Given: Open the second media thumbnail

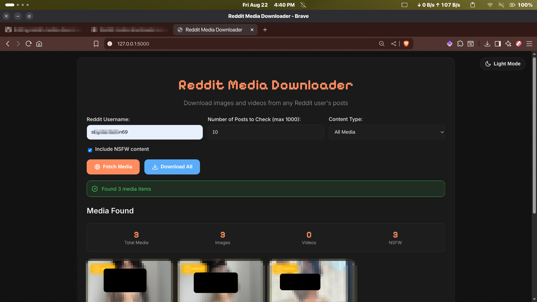Looking at the screenshot, I should [x=221, y=280].
